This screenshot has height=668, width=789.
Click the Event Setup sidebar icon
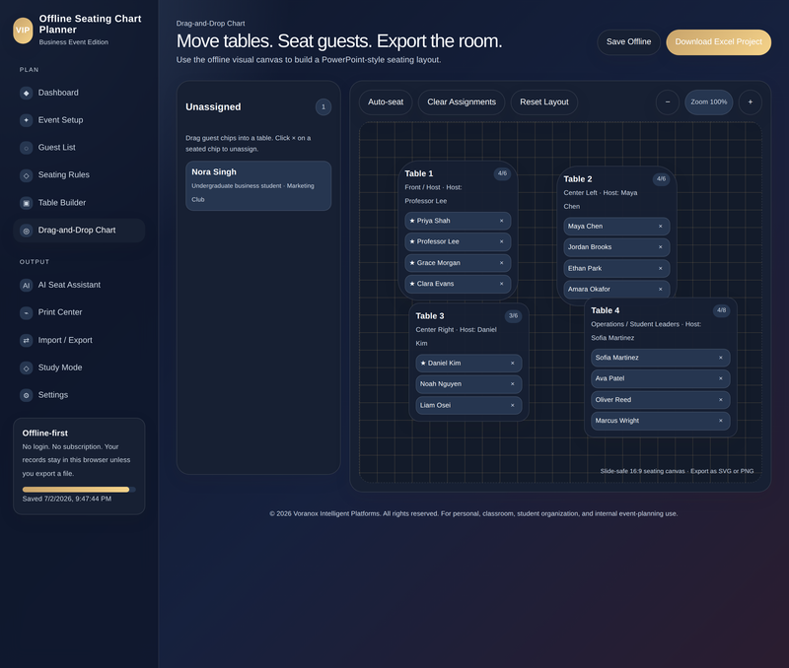tap(27, 120)
